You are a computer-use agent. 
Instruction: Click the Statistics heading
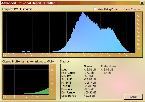(65, 61)
